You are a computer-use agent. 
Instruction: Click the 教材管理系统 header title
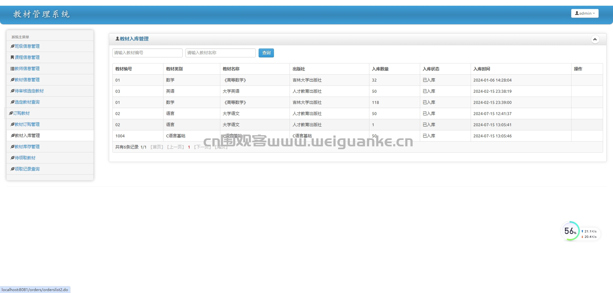[41, 14]
